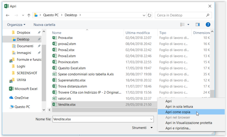Sort by Ultima modifica column

click(x=137, y=33)
